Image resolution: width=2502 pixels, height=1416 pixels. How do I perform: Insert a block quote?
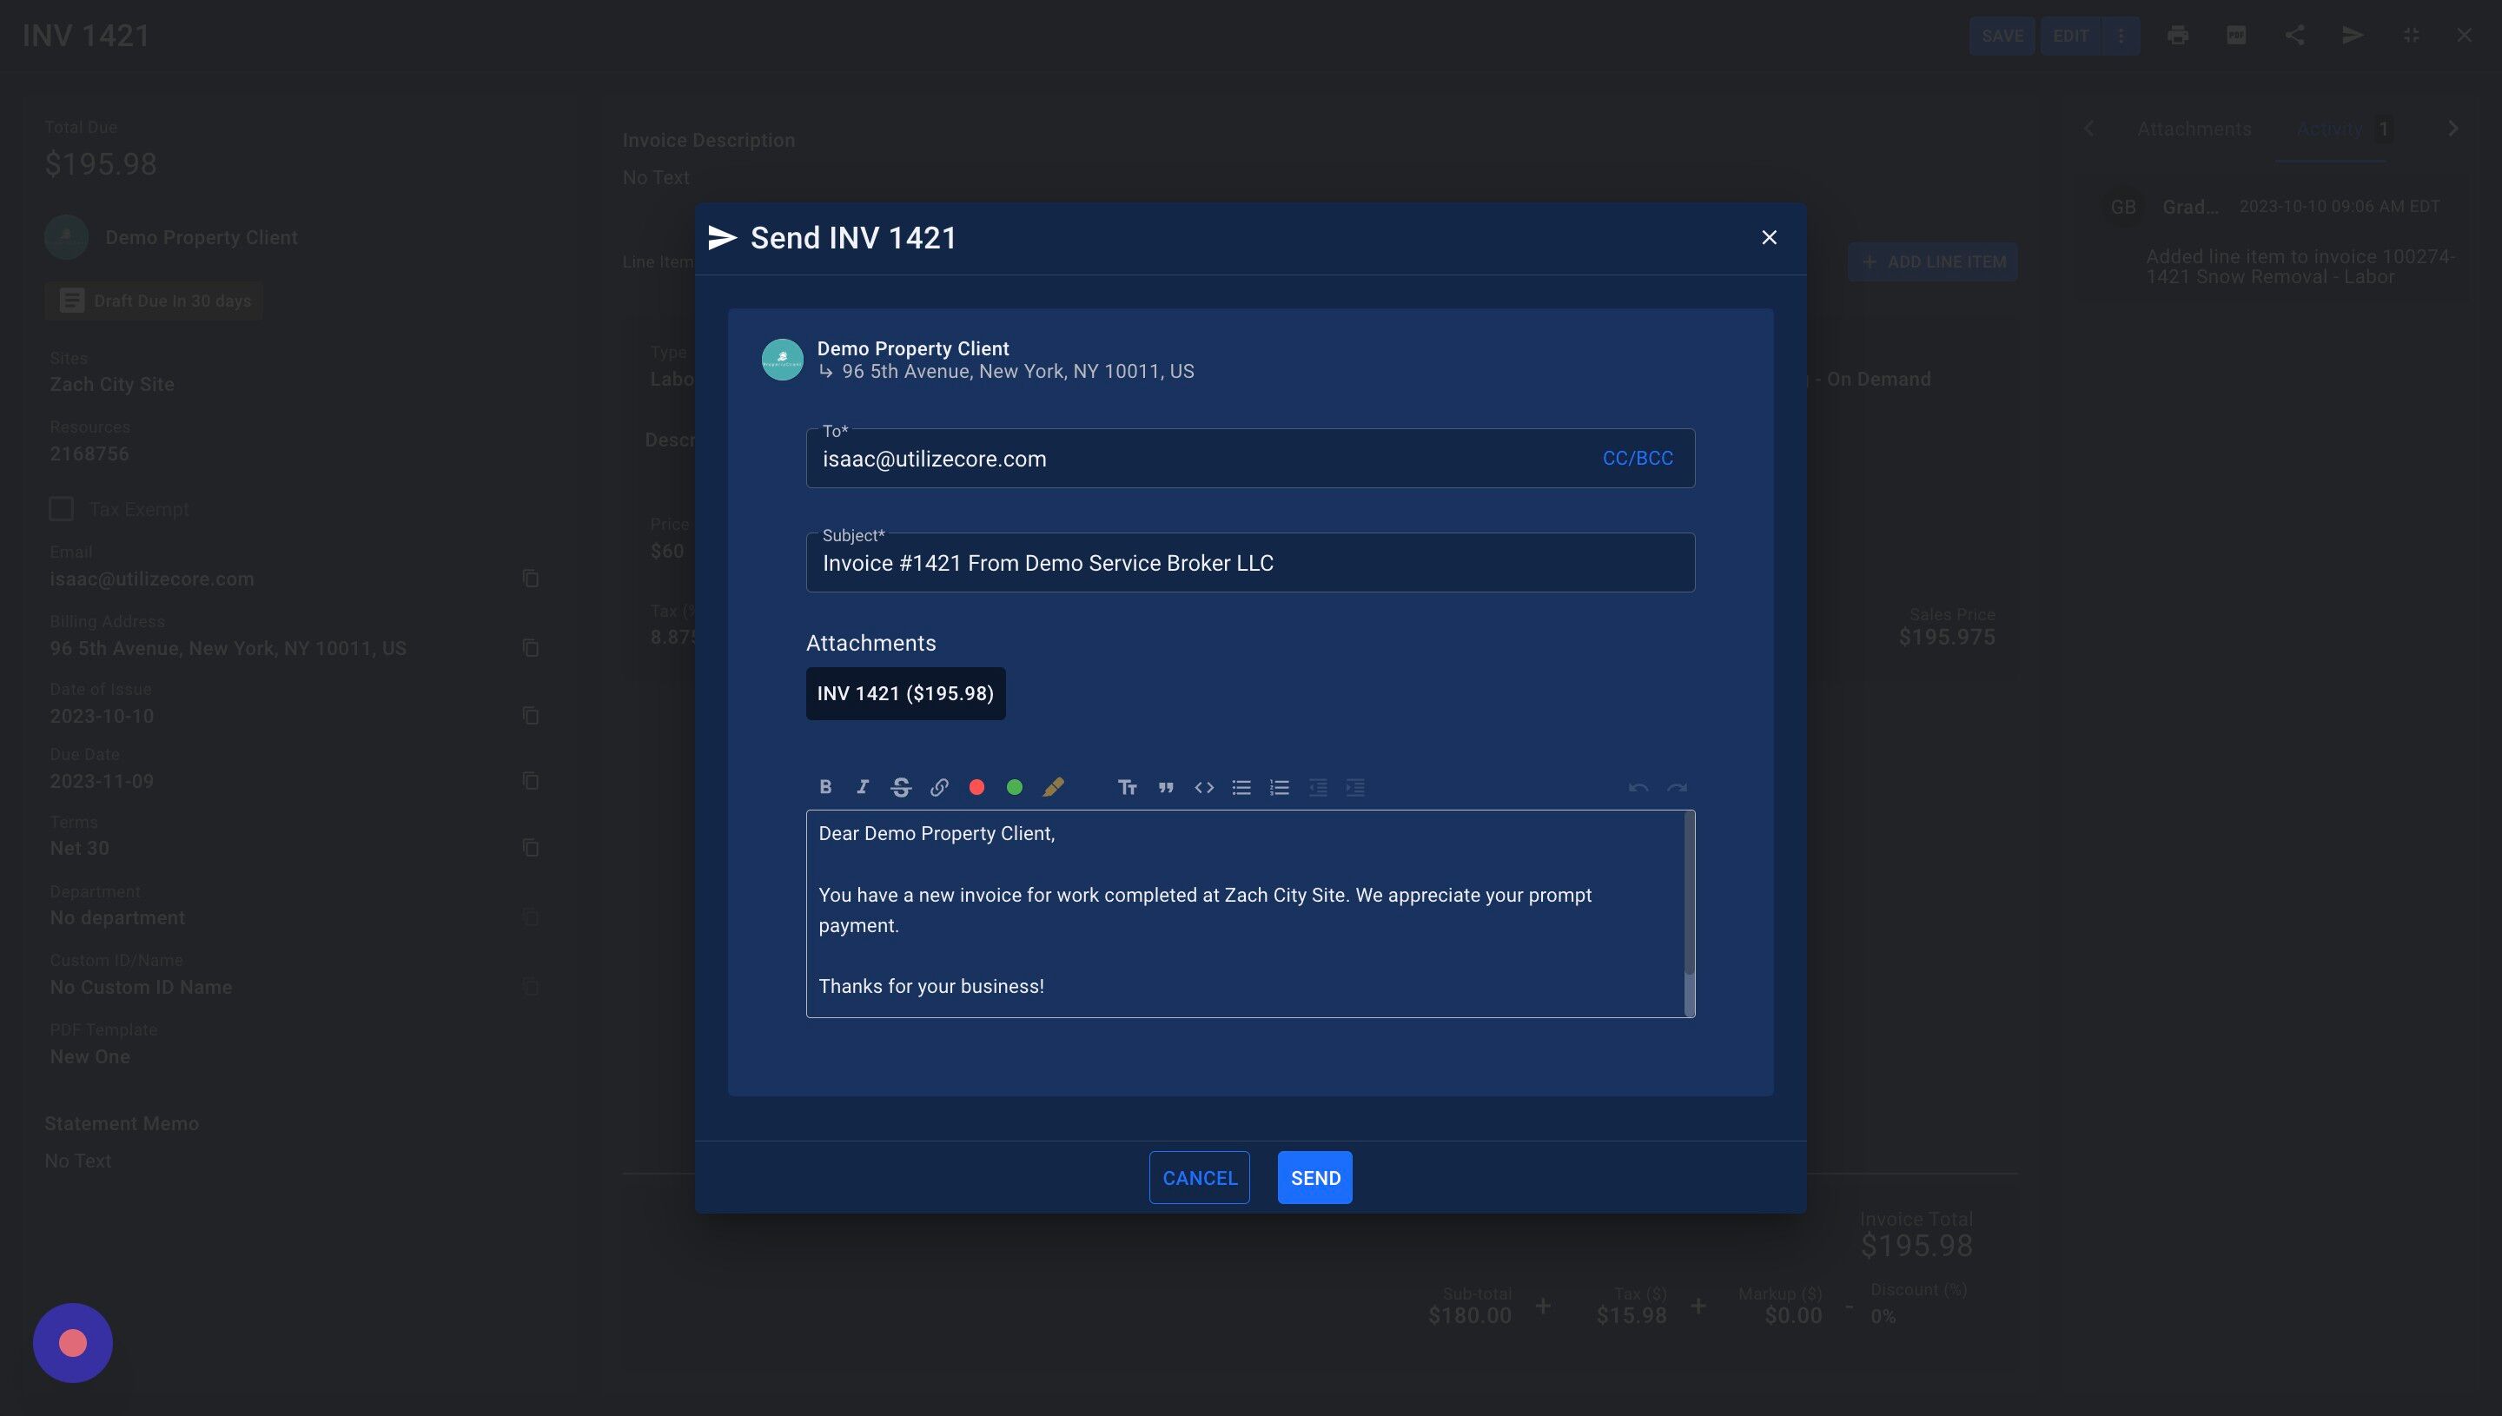coord(1166,787)
